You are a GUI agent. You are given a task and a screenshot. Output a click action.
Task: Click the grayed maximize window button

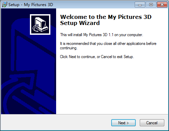(151, 5)
